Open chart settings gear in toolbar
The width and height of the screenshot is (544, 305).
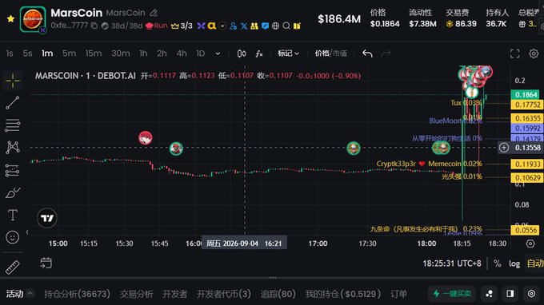pyautogui.click(x=534, y=53)
